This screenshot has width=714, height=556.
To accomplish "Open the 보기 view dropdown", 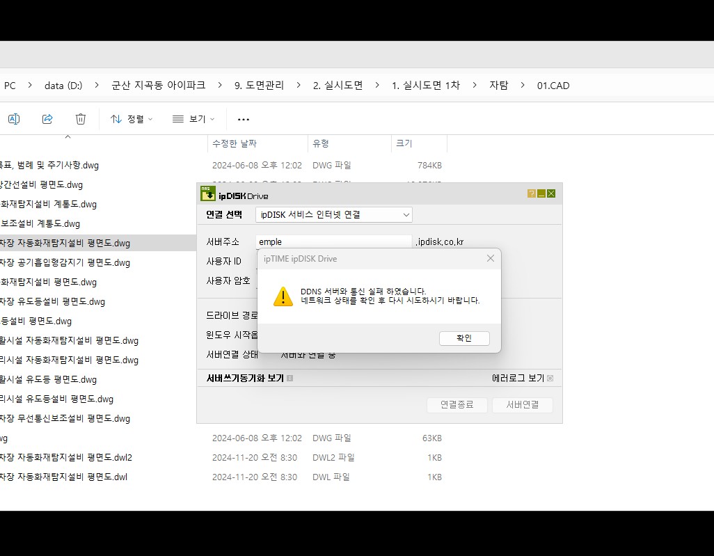I will coord(193,119).
